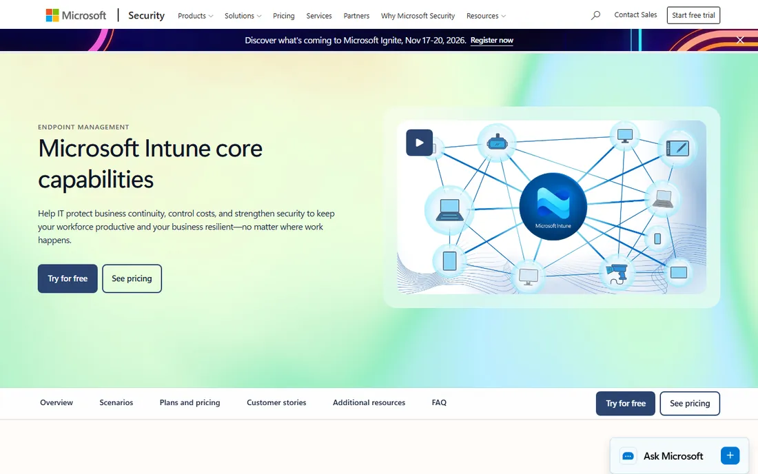Click hero See pricing button

(x=132, y=278)
